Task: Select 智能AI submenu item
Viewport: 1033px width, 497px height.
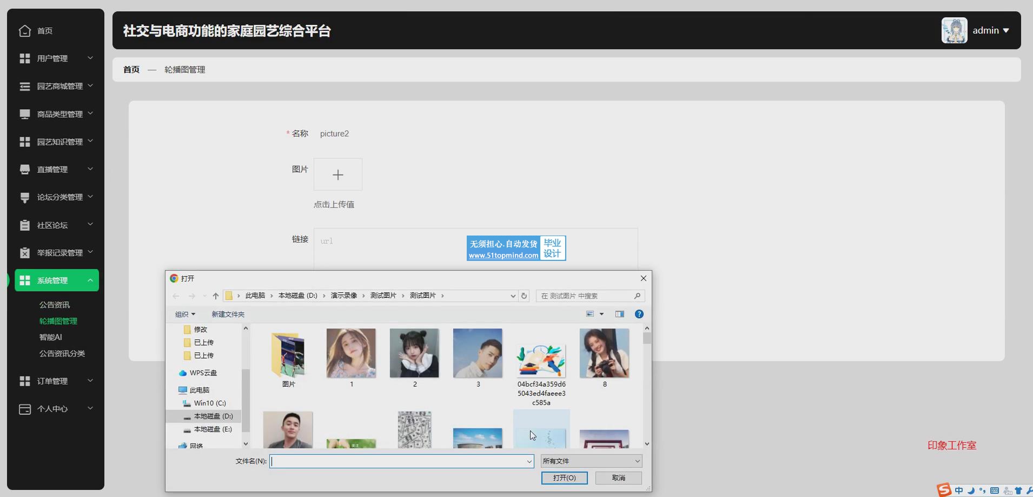Action: pos(51,338)
